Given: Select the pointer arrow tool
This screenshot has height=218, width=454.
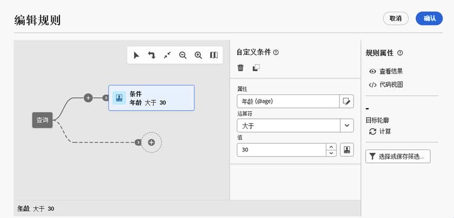Looking at the screenshot, I should 136,55.
